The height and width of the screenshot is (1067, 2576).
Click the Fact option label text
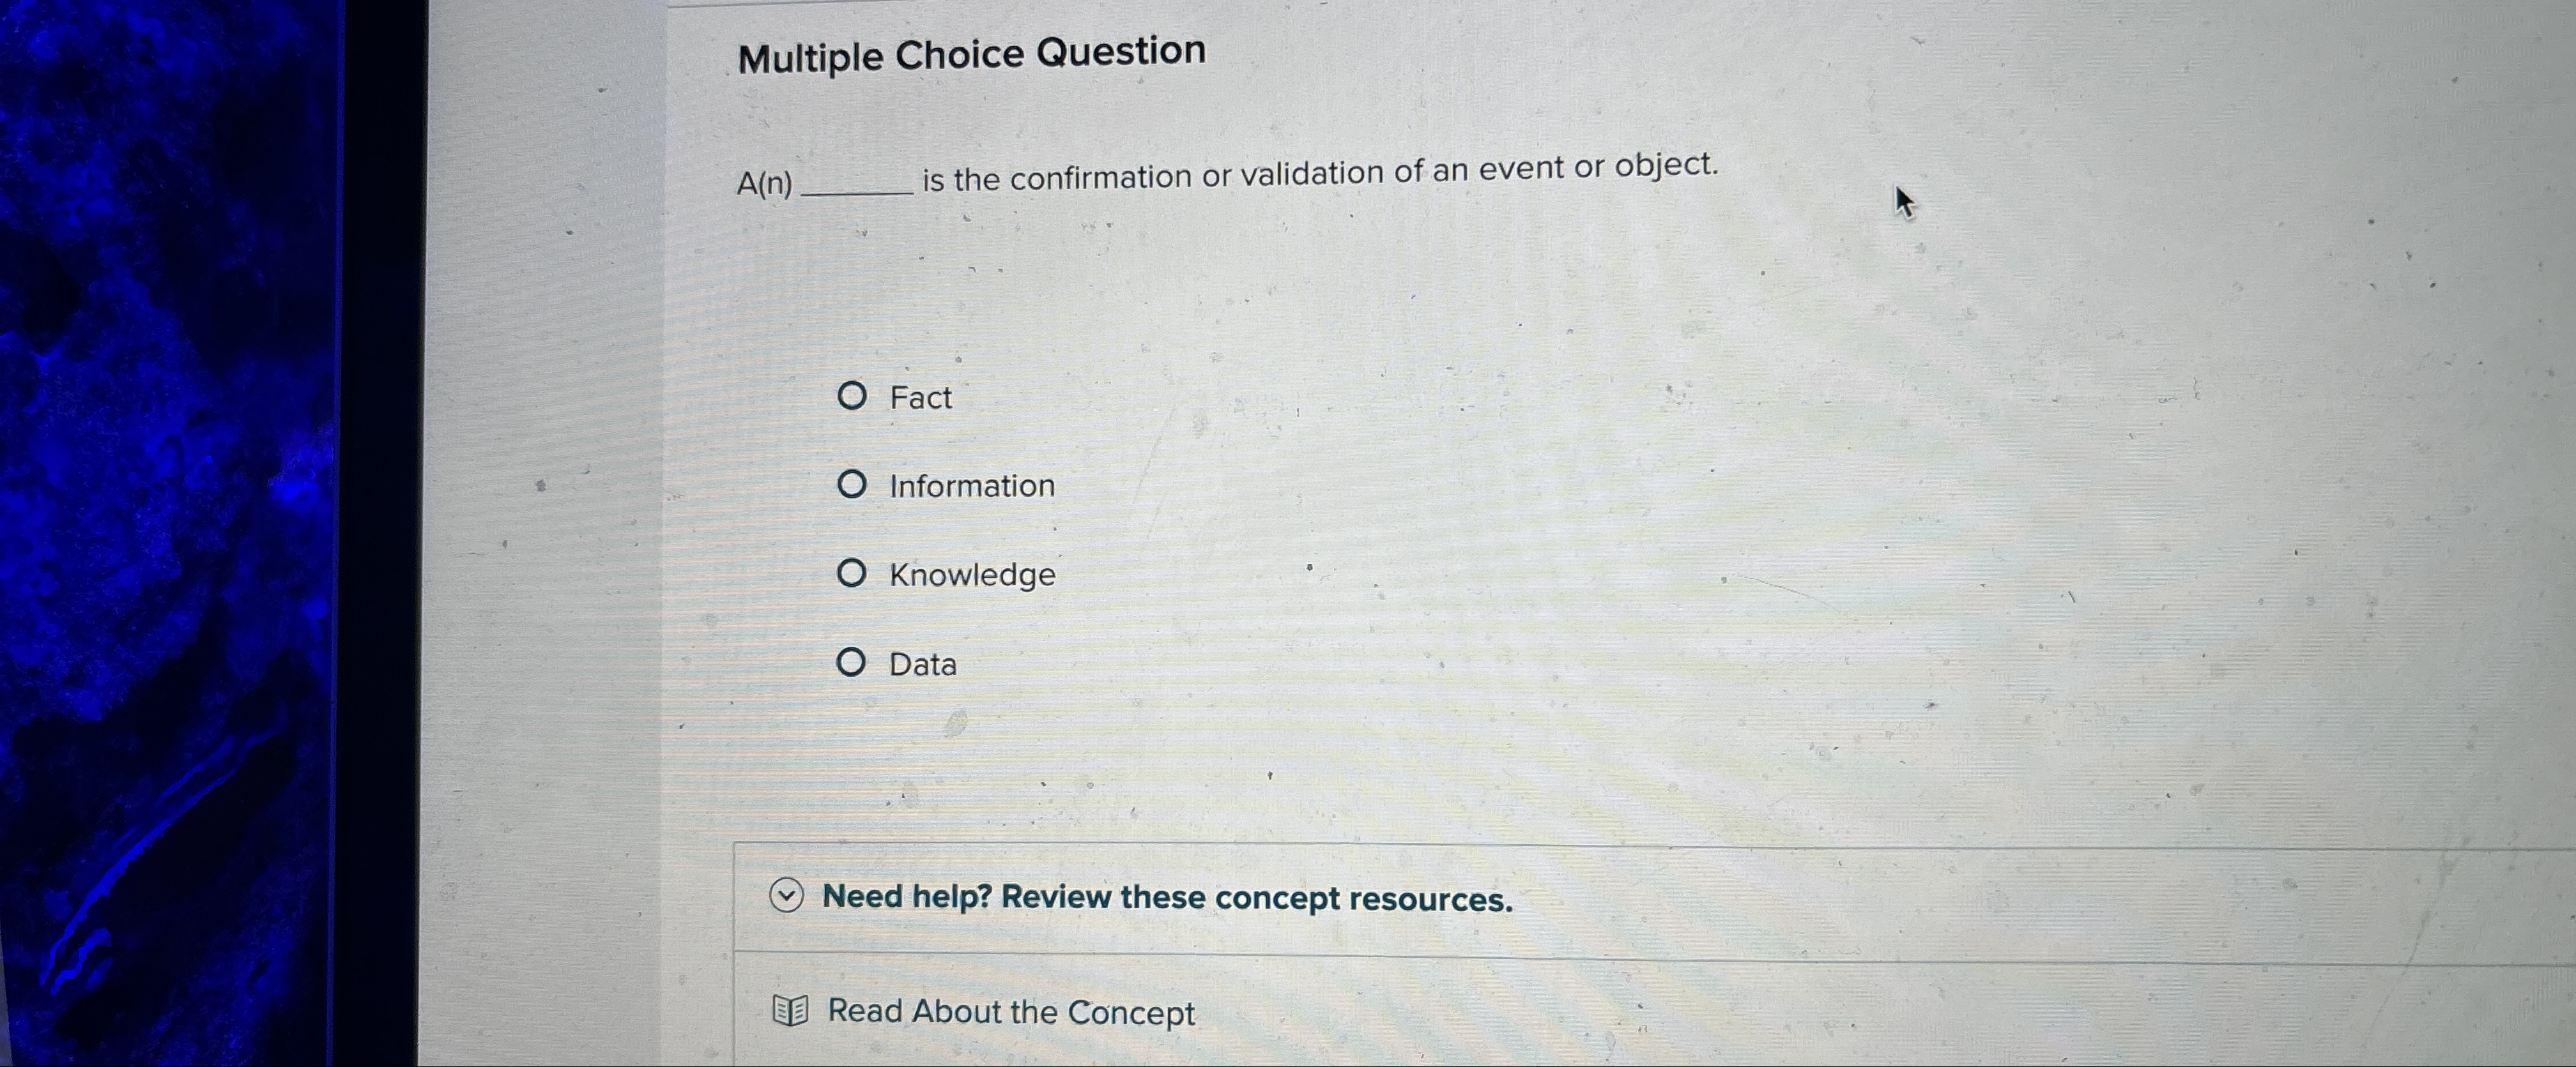920,397
